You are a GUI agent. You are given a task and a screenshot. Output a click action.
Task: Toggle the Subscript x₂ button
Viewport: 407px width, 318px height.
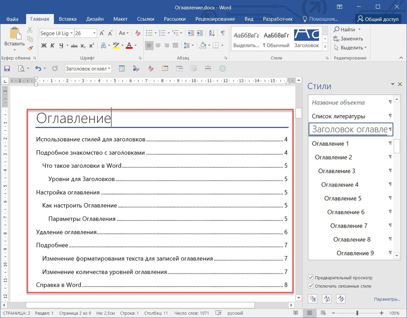[x=83, y=46]
